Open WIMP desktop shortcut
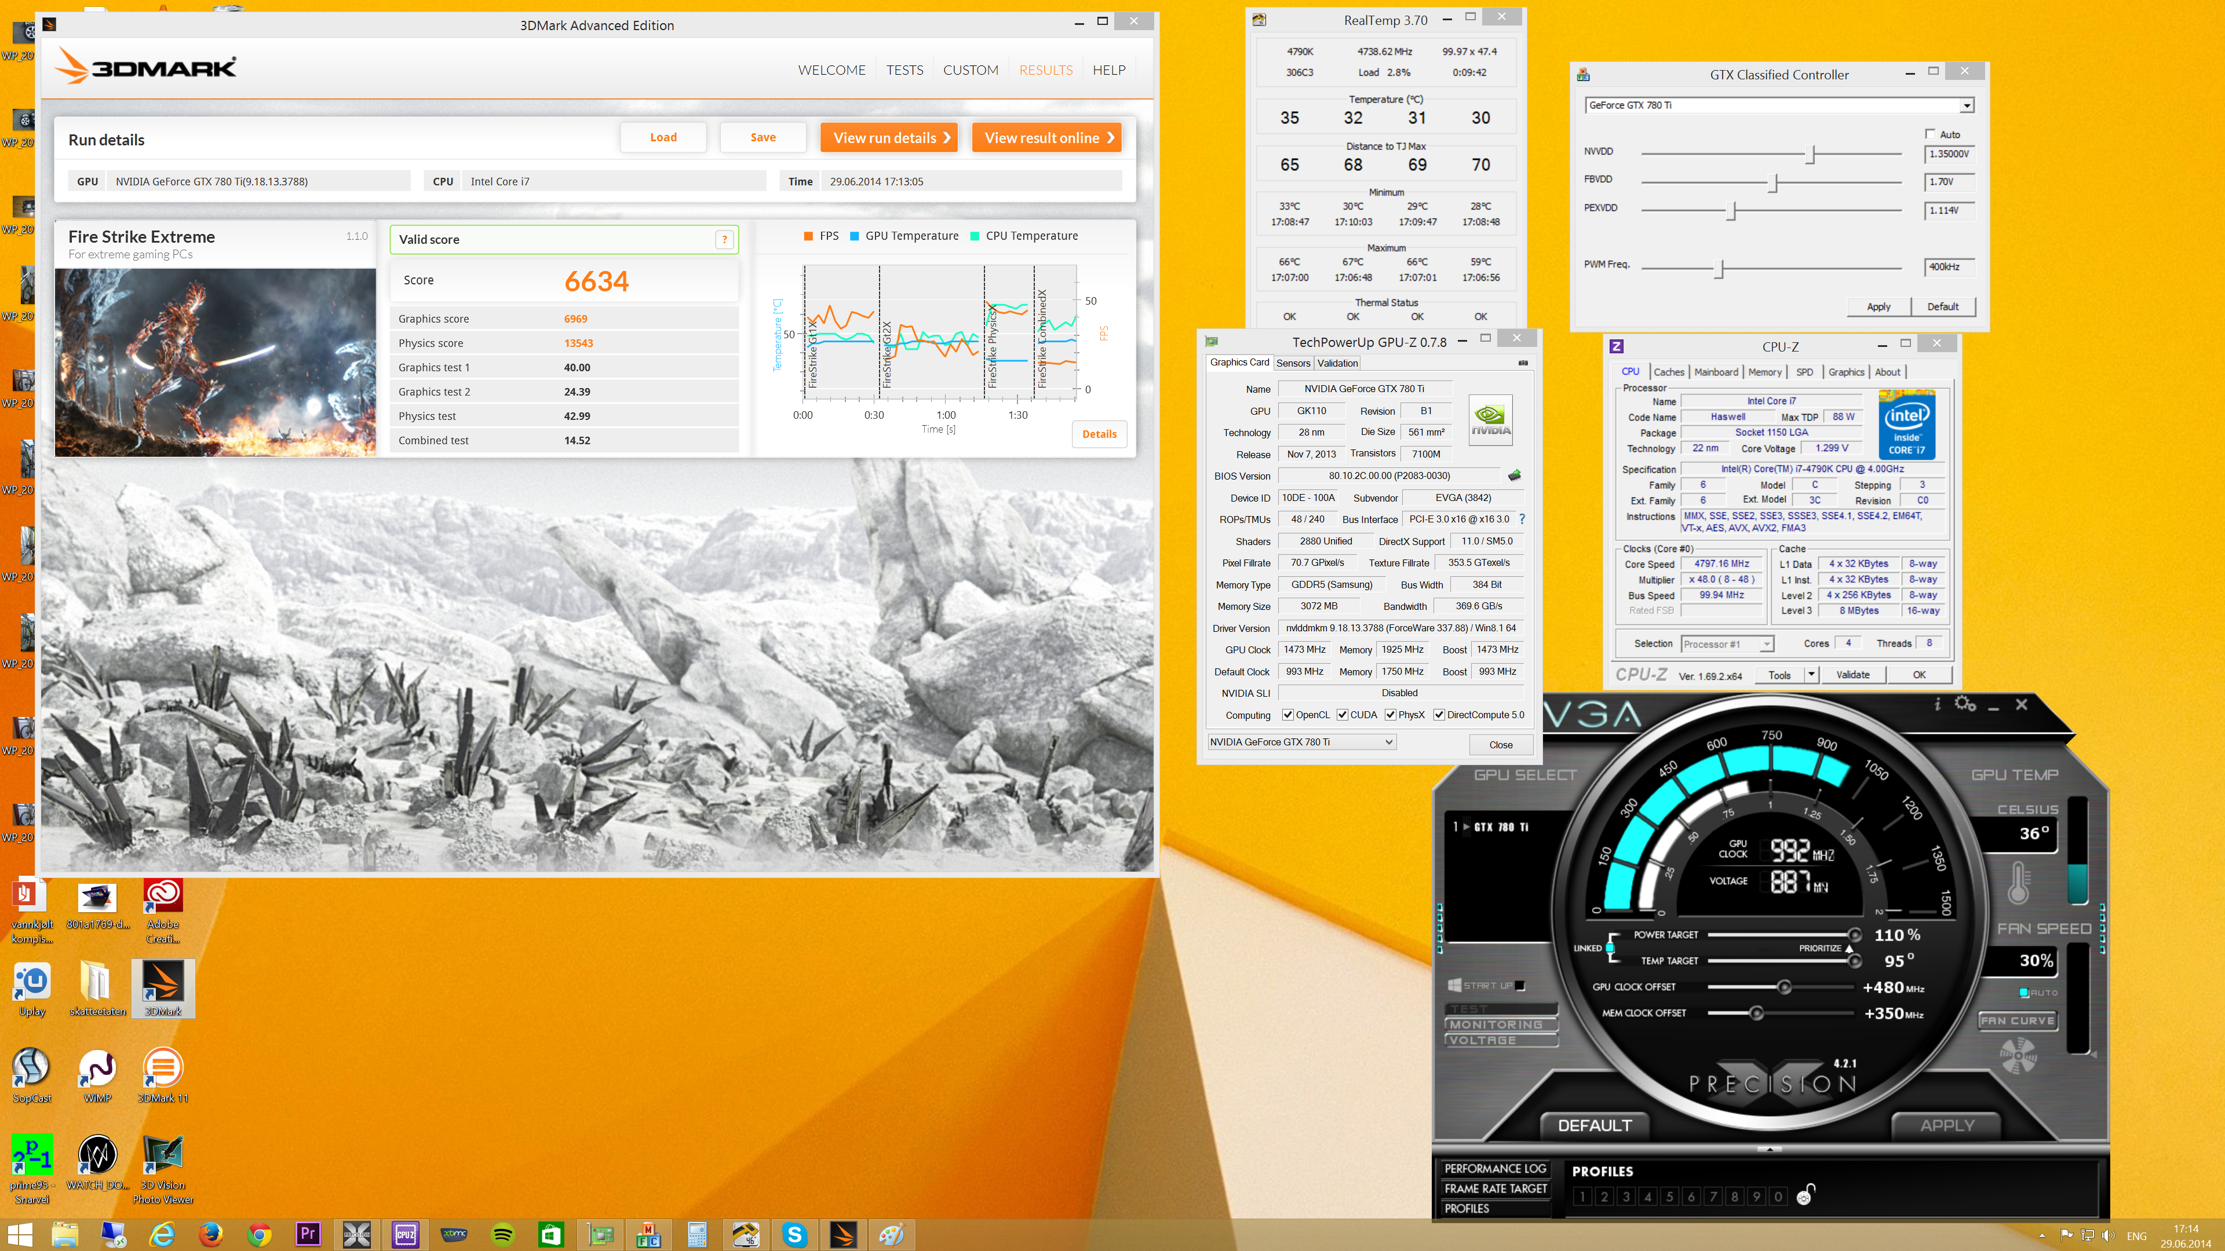2225x1251 pixels. click(97, 1075)
